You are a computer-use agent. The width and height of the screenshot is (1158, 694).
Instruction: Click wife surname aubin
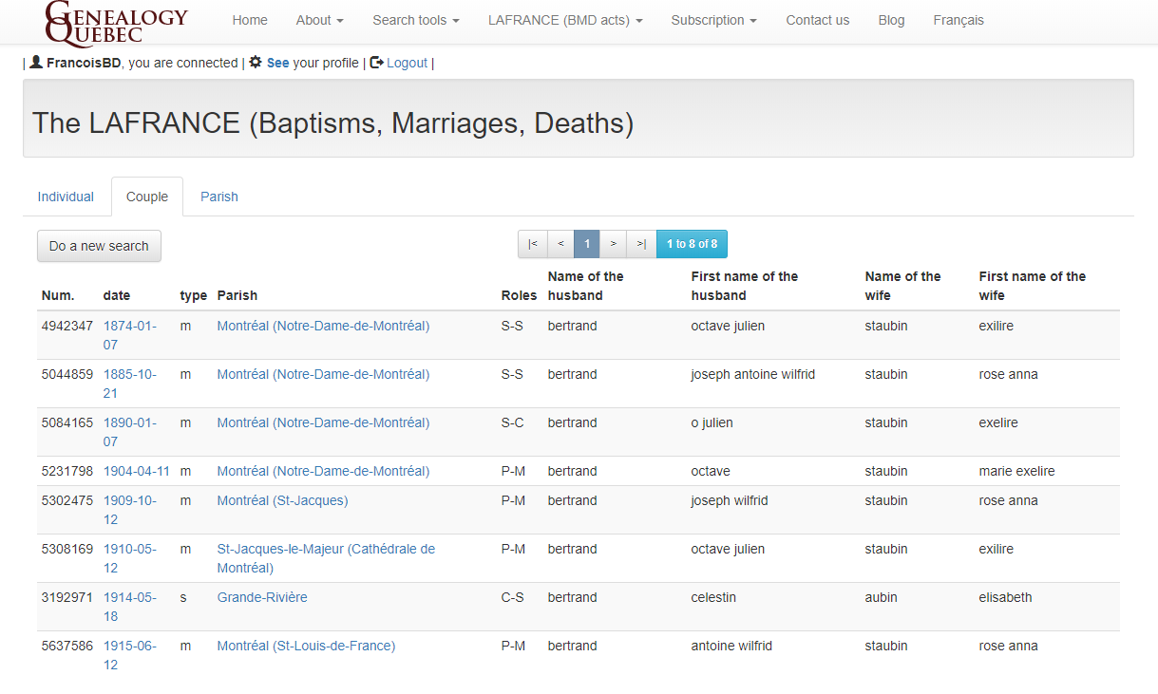pos(881,597)
